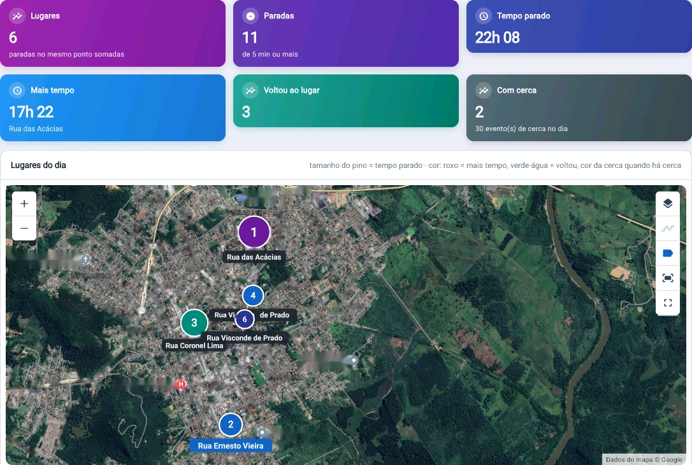Click the icon on the Com cerca card

(484, 90)
